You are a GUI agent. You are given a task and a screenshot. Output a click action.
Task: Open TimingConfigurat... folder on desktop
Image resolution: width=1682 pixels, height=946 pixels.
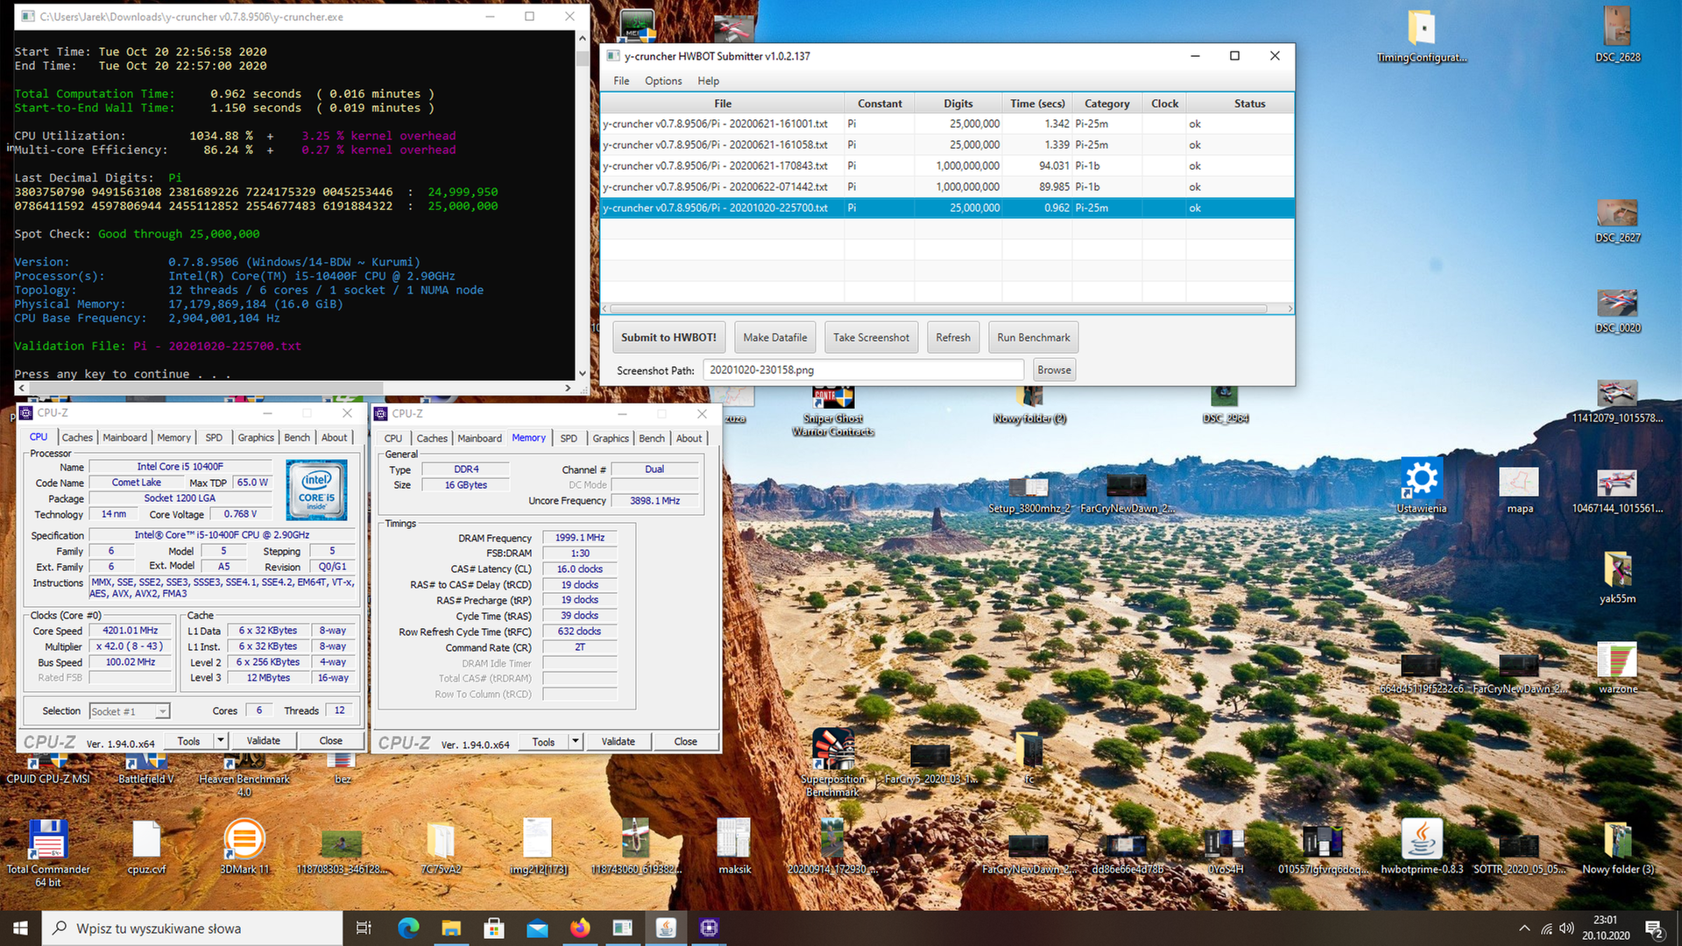1421,35
